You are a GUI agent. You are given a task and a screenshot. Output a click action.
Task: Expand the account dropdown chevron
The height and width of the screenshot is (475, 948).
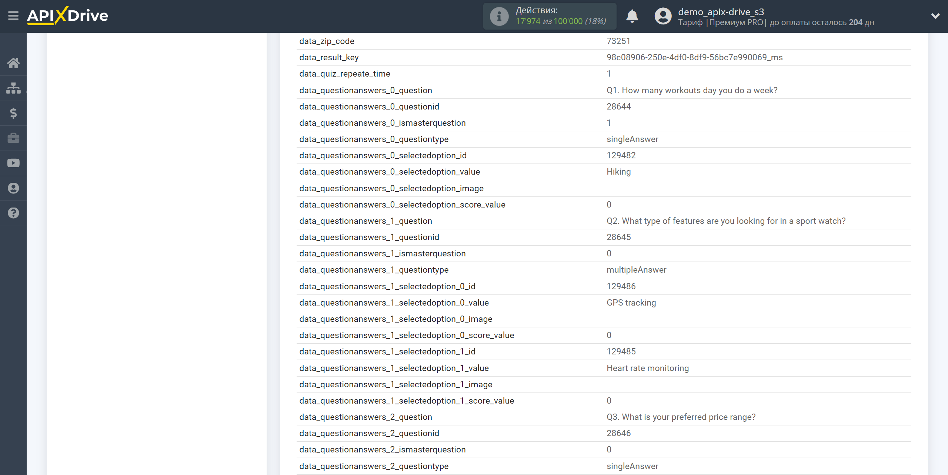pos(935,16)
